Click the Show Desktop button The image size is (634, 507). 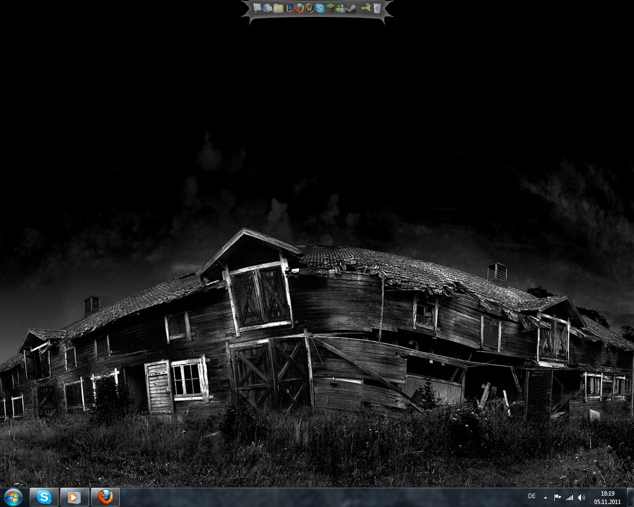point(630,497)
